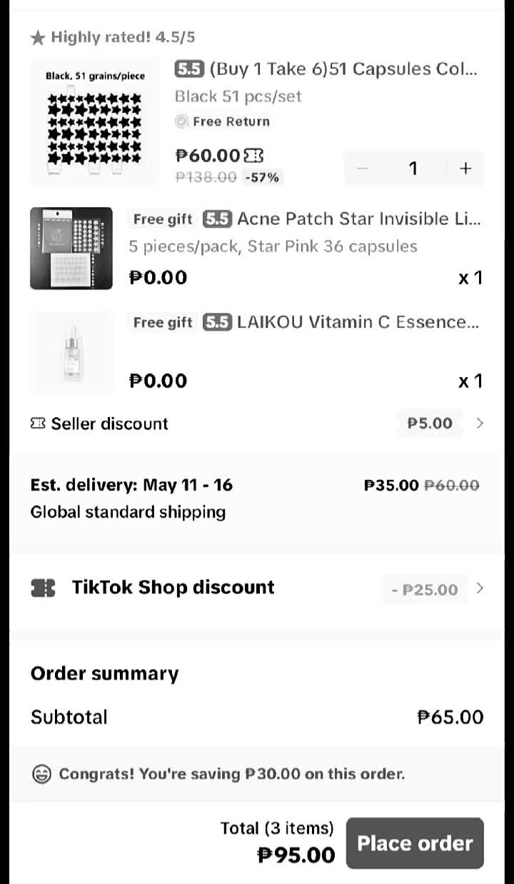Click the quantity field showing 1
514x884 pixels.
click(413, 169)
